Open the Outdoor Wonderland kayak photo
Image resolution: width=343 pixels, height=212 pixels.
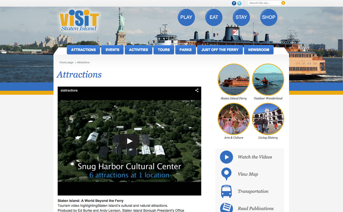(x=268, y=80)
